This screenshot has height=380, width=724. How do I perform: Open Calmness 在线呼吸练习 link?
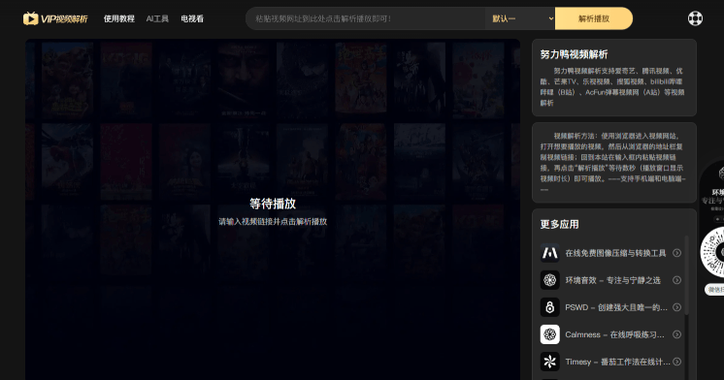pyautogui.click(x=614, y=334)
